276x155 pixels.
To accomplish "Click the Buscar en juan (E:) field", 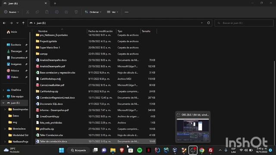I will pos(244,23).
